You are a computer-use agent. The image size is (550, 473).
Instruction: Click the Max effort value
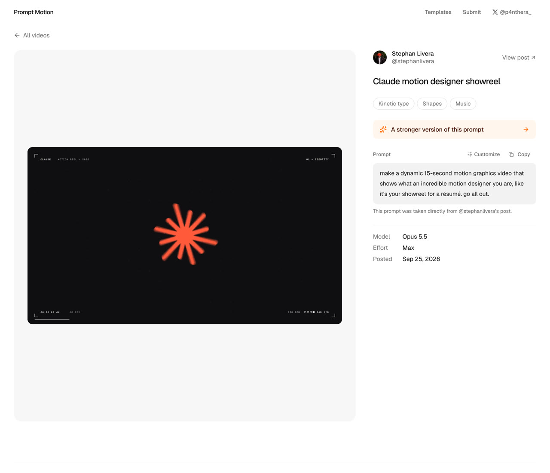(x=408, y=248)
